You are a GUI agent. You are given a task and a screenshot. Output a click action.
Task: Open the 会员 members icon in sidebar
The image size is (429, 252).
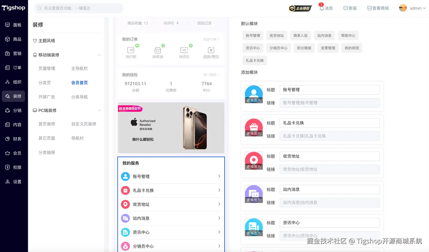coord(8,153)
